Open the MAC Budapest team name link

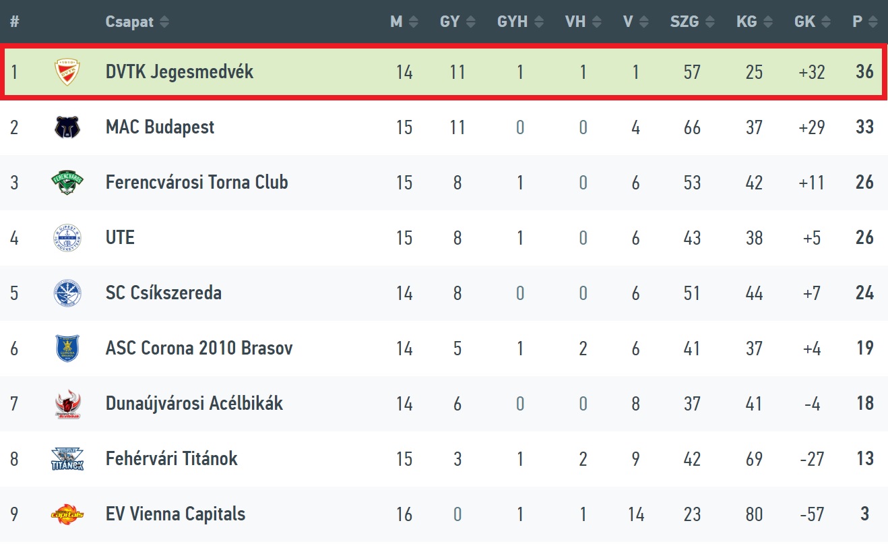[x=160, y=127]
